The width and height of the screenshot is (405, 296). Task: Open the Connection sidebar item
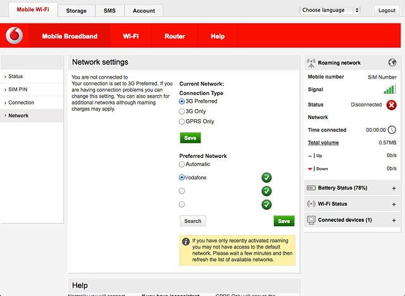[32, 103]
